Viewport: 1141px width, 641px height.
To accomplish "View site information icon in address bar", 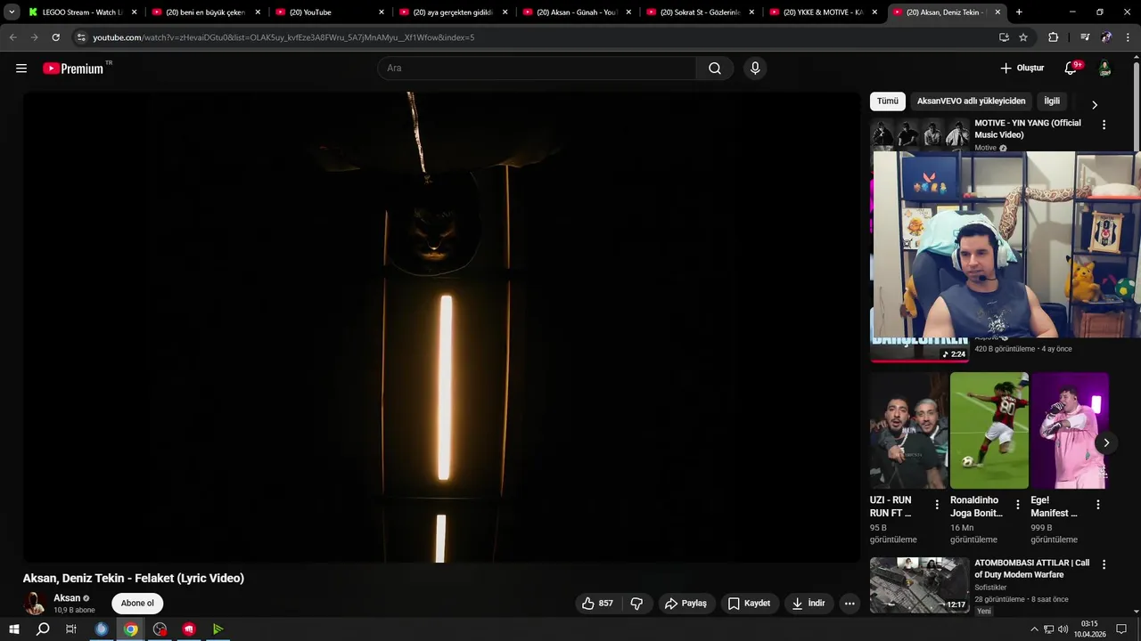I will [81, 37].
